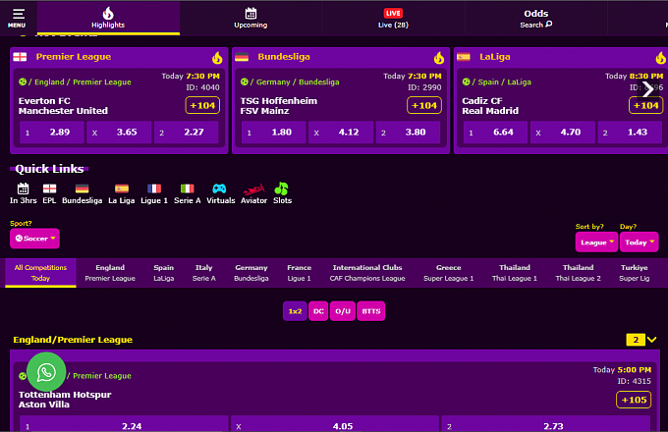Advance highlights carousel with right arrow
The image size is (668, 432).
648,89
